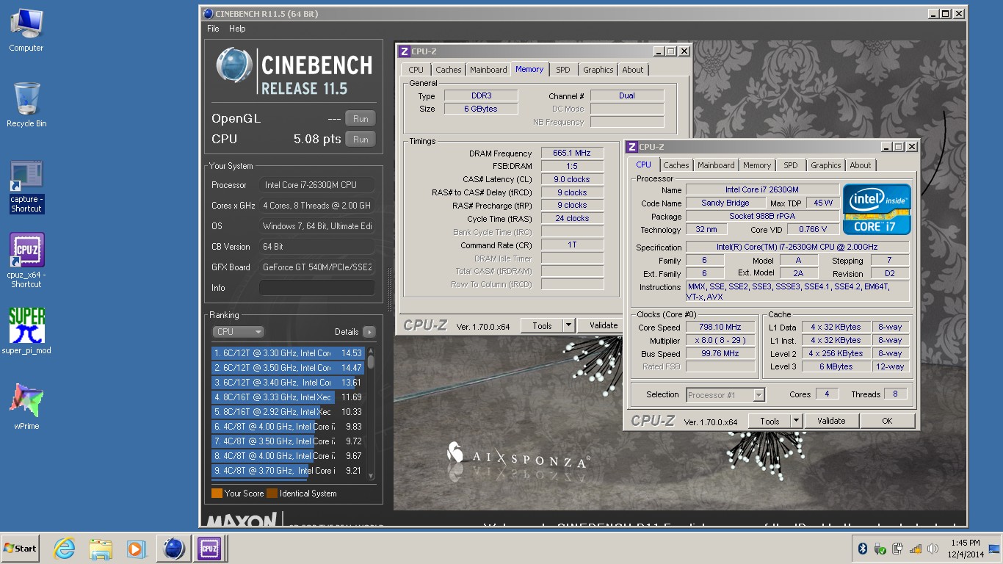Select the capture Shortcut desktop icon
1003x564 pixels.
26,187
